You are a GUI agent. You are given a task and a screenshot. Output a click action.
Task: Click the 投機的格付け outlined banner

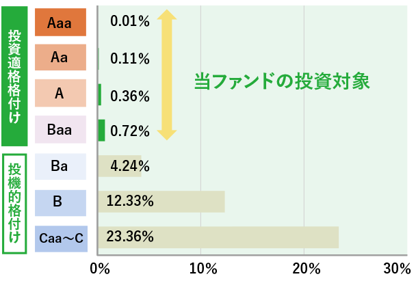[14, 204]
